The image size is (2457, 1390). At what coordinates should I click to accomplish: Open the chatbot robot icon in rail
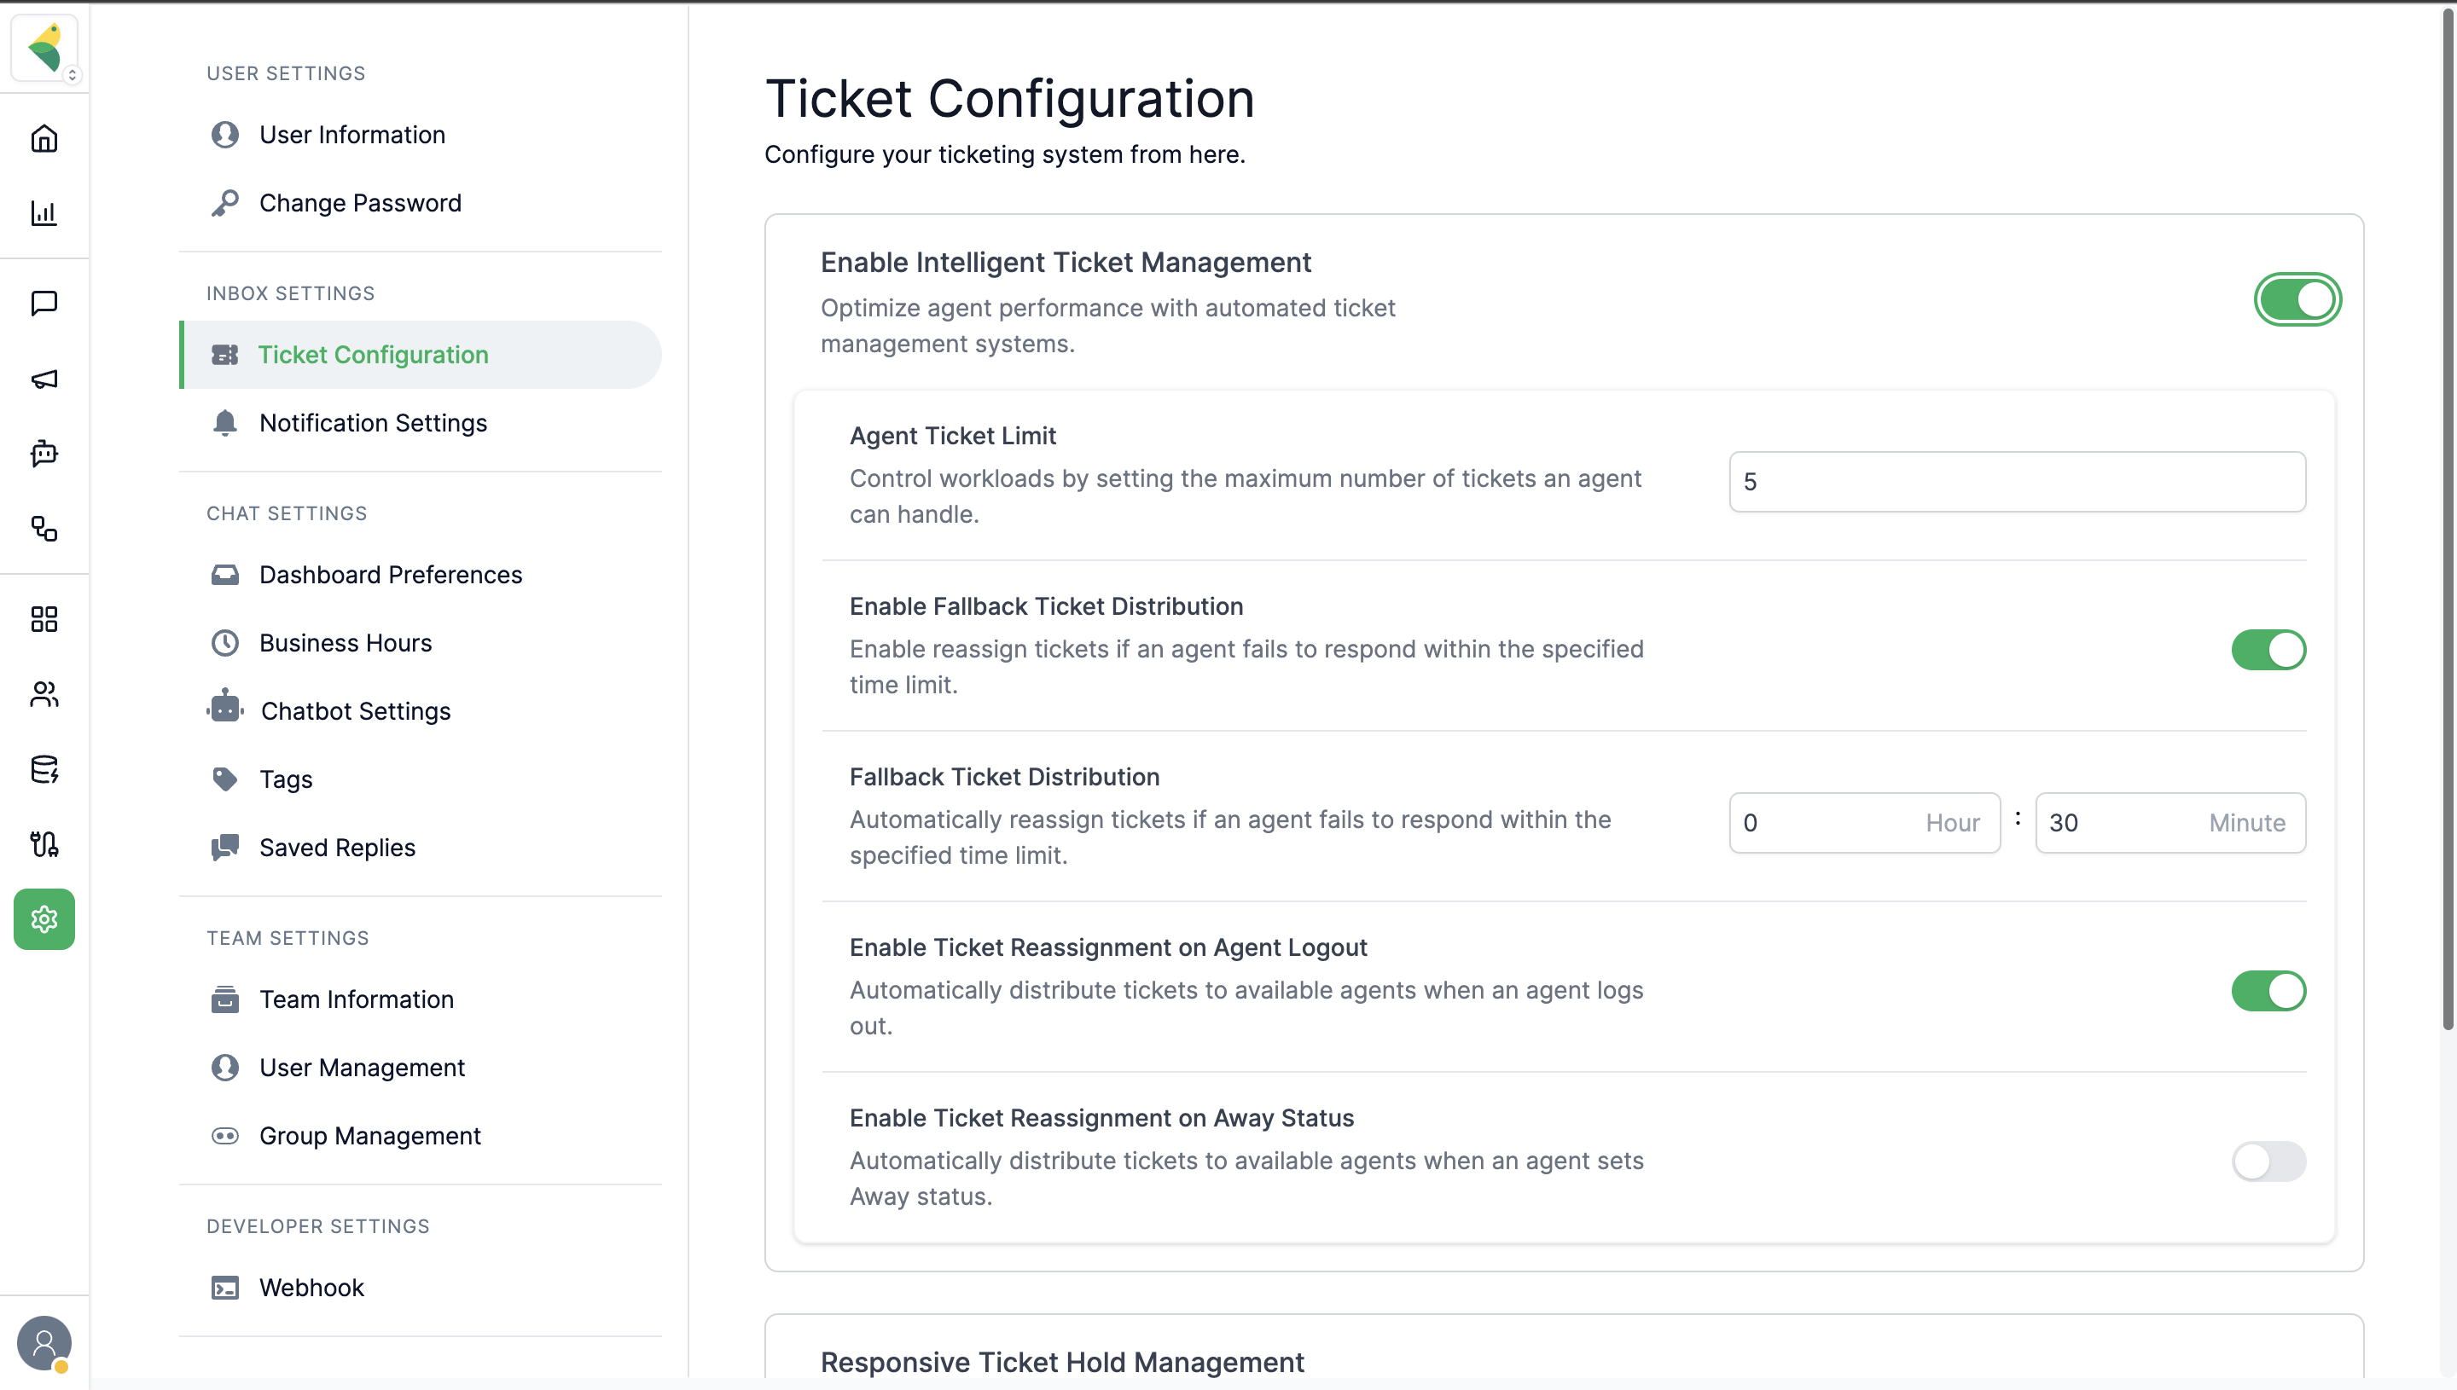point(44,453)
